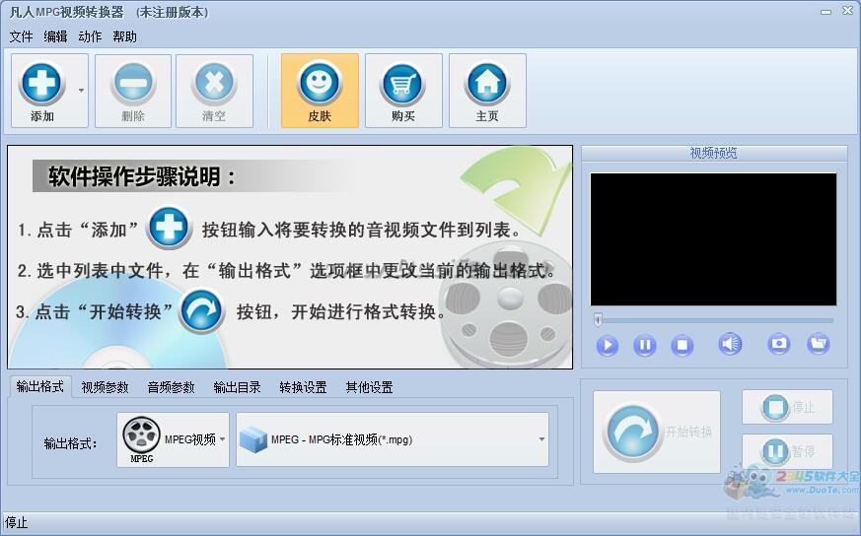
Task: Open the 编辑 menu
Action: [55, 36]
